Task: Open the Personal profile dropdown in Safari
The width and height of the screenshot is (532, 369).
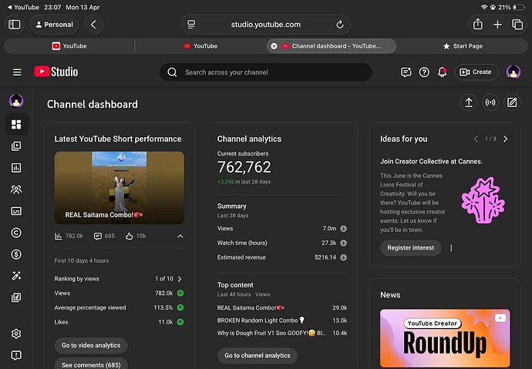Action: pos(54,25)
